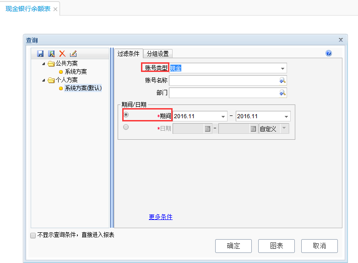The width and height of the screenshot is (358, 263).
Task: Click the 账号名称 lookup magnifier icon
Action: pos(282,81)
